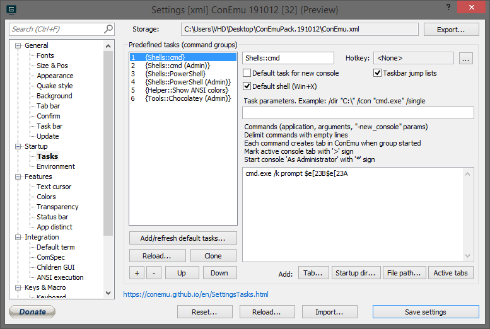Collapse the Integration tree node
490x329 pixels.
[18, 238]
